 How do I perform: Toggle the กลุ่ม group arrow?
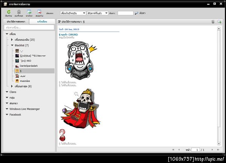point(7,98)
